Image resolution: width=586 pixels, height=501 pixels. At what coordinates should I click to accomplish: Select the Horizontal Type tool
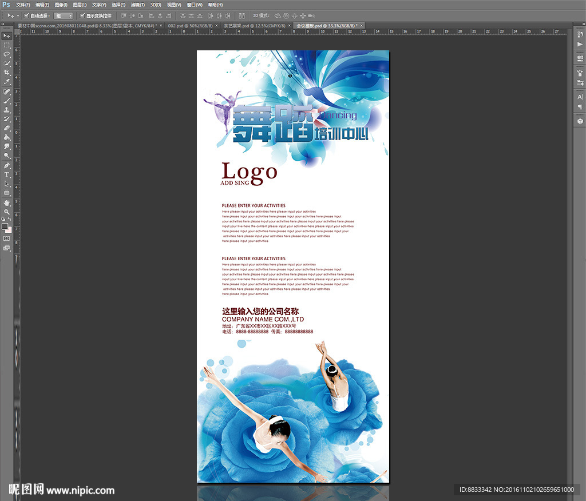7,174
